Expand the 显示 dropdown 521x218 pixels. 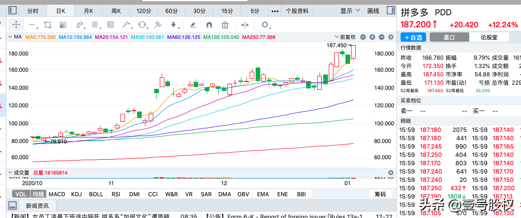point(350,11)
